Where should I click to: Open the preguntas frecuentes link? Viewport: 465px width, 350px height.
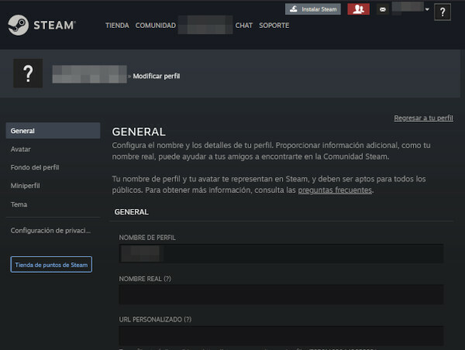335,190
